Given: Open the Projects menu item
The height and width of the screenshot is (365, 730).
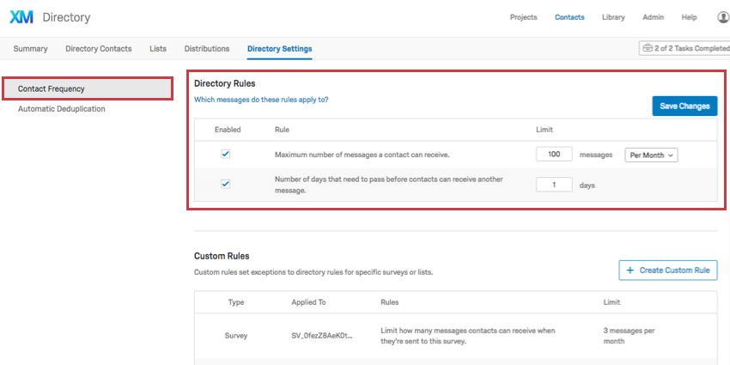Looking at the screenshot, I should [x=523, y=17].
